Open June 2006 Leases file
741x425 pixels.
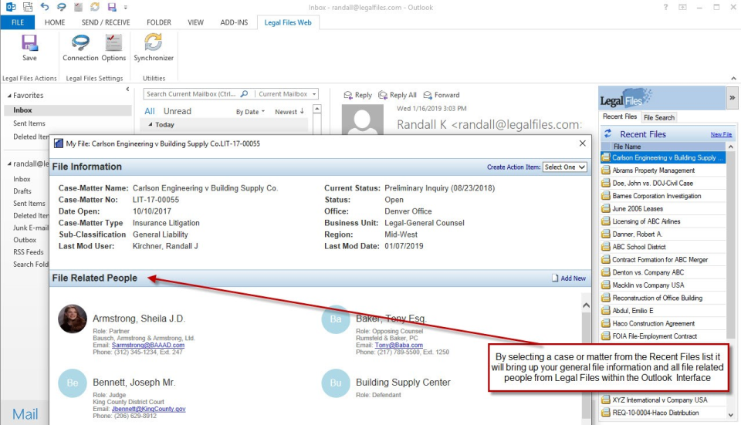point(638,208)
